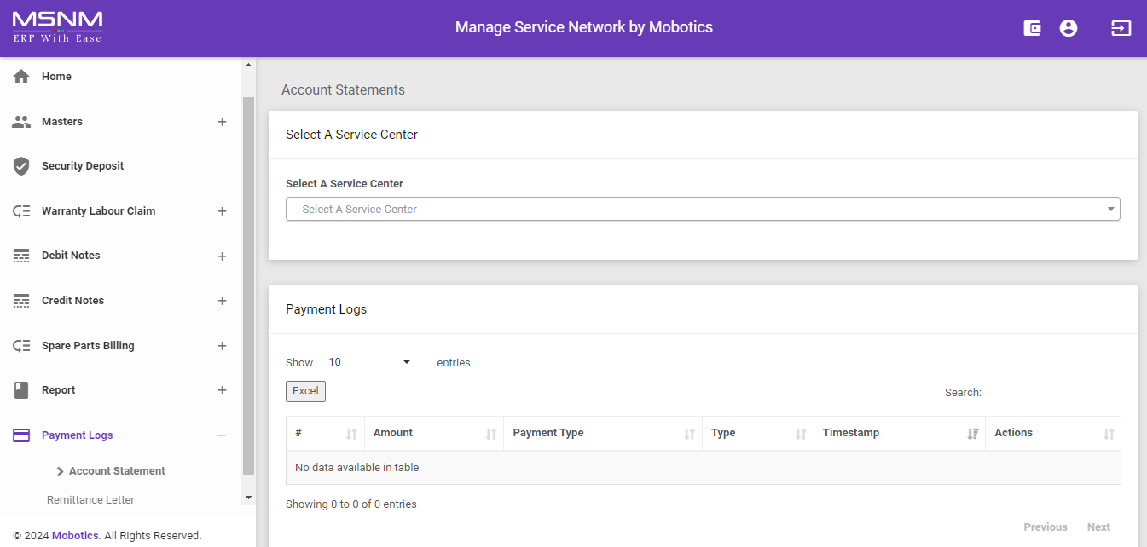The image size is (1147, 547).
Task: Open the user account profile icon
Action: (x=1068, y=28)
